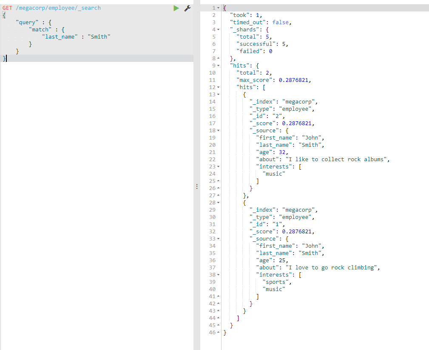Viewport: 429px width, 350px height.
Task: Place cursor at the request's closing brace
Action: [x=4, y=58]
